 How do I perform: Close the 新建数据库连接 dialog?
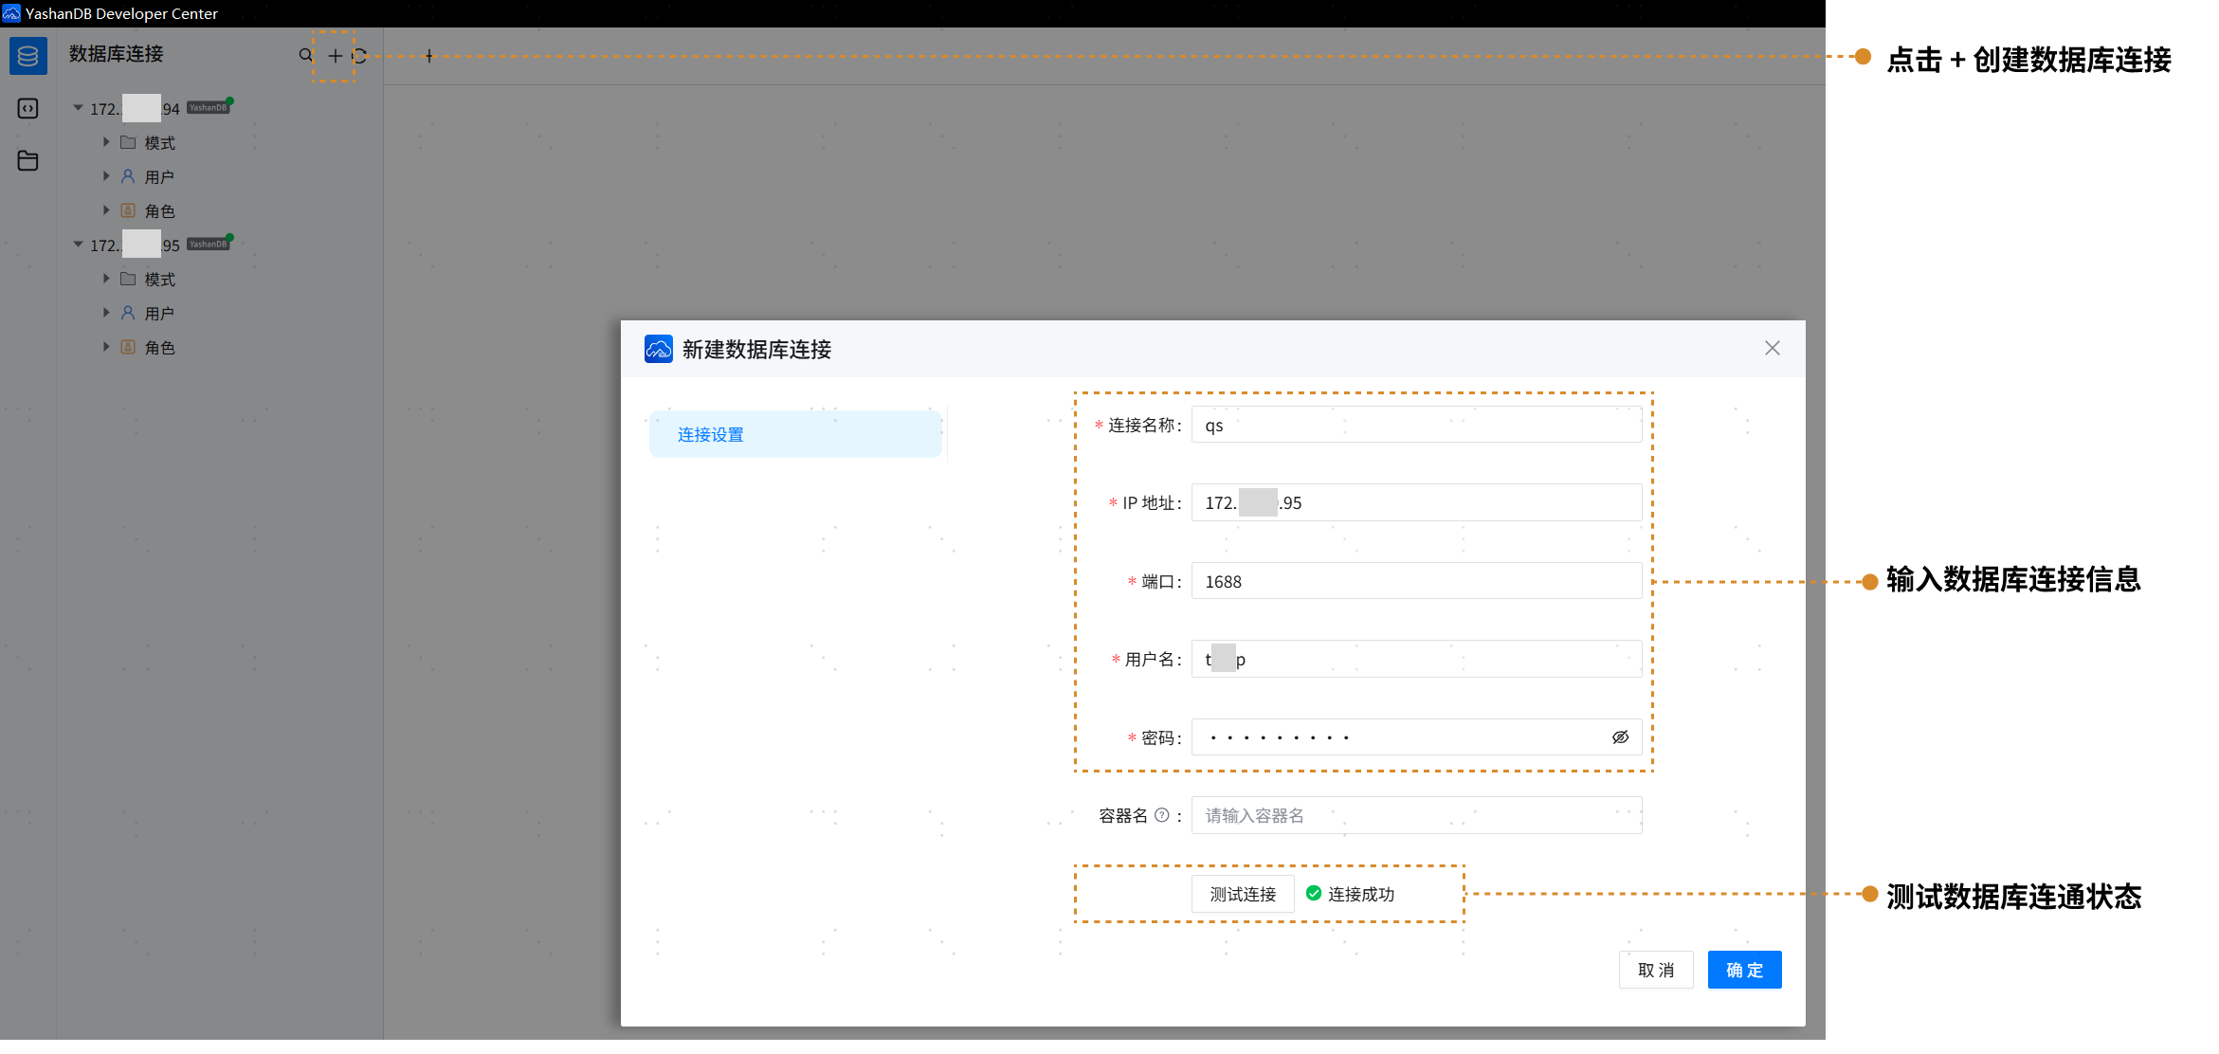[x=1772, y=349]
